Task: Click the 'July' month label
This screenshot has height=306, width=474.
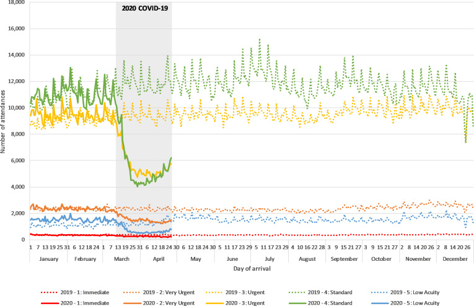Action: 270,259
